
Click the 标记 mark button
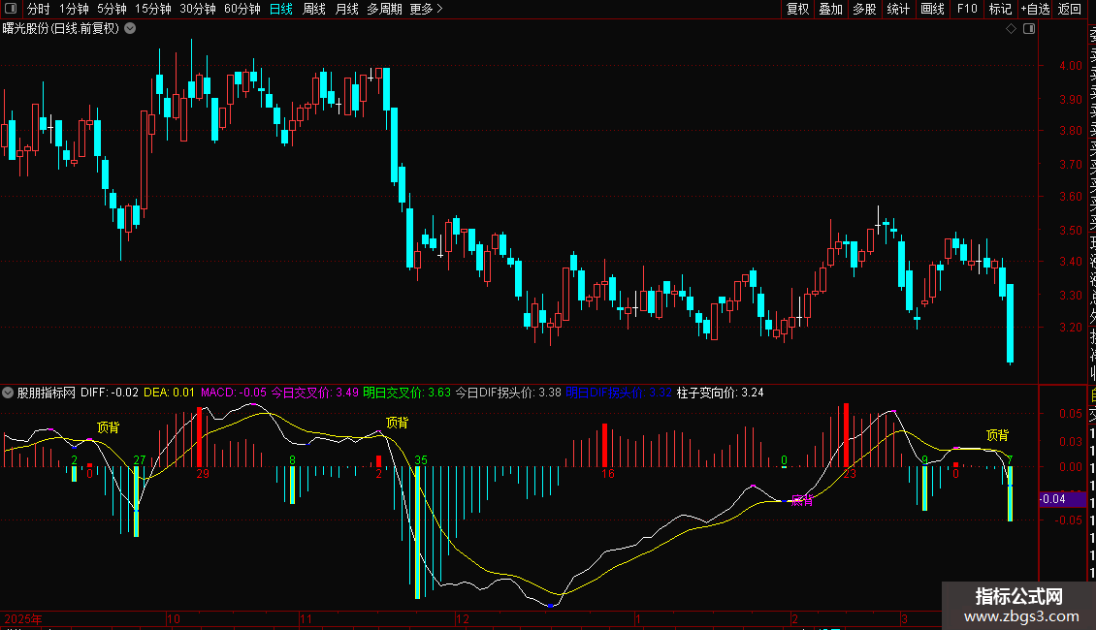point(1000,9)
